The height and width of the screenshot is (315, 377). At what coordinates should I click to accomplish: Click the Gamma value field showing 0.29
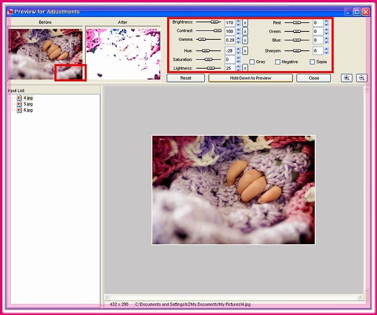pyautogui.click(x=230, y=40)
